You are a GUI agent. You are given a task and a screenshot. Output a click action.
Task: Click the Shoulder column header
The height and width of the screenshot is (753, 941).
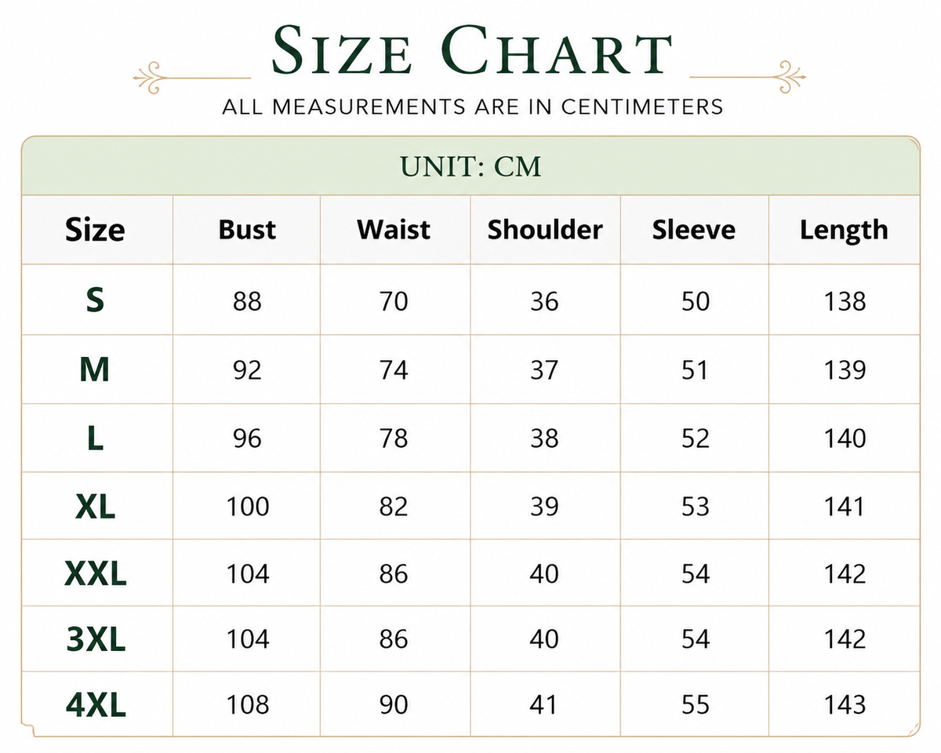[x=545, y=230]
